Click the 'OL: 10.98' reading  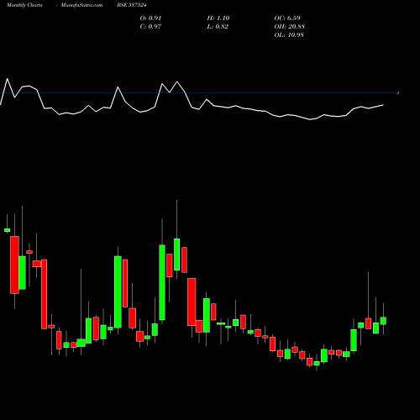[x=289, y=34]
